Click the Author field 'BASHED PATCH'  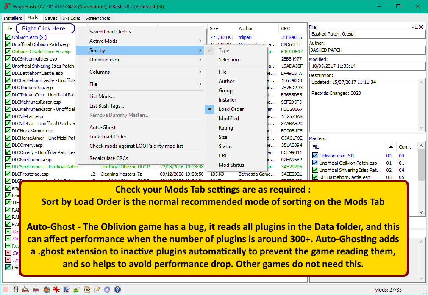[367, 50]
